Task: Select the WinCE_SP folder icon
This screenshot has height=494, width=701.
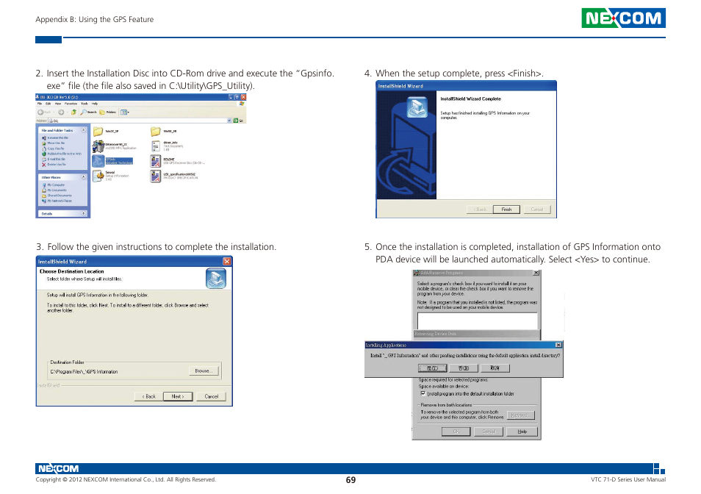Action: 98,132
